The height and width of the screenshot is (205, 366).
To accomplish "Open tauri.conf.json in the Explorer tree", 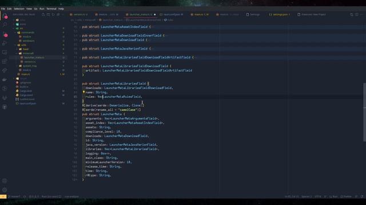I will 28,104.
